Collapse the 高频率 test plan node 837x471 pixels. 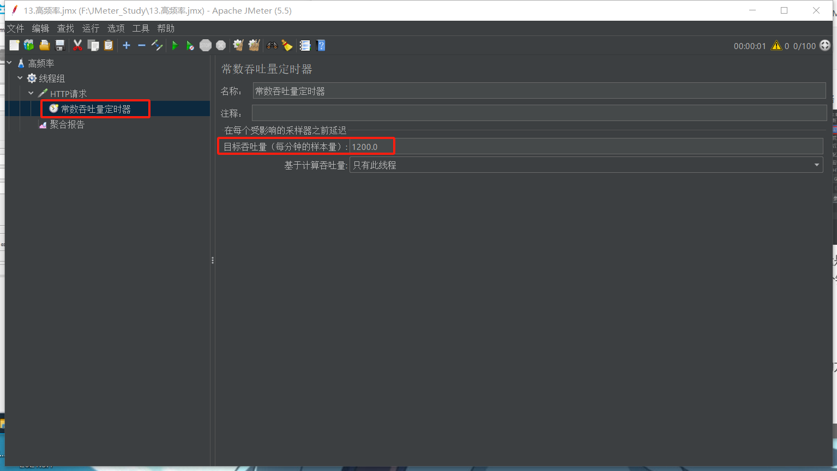9,63
